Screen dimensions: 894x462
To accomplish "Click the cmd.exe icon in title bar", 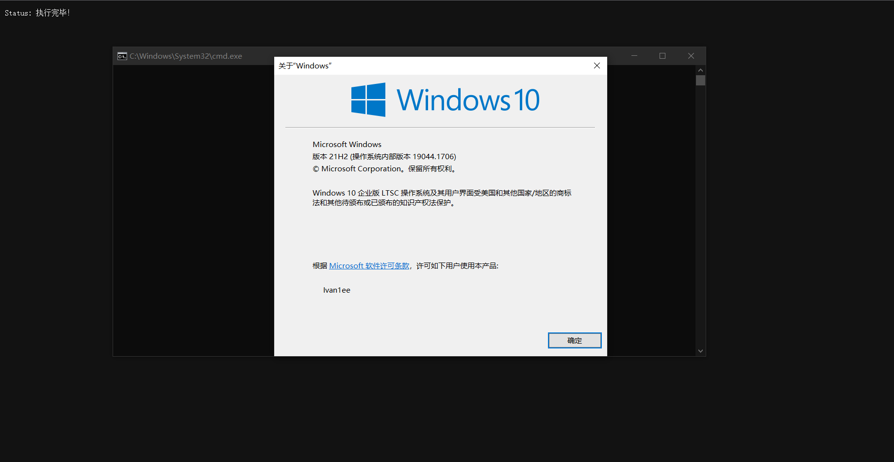I will (122, 56).
